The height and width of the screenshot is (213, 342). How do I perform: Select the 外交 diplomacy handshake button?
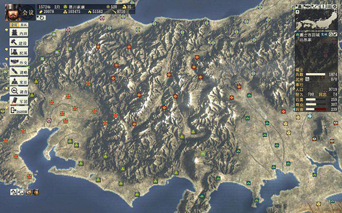tap(19, 62)
